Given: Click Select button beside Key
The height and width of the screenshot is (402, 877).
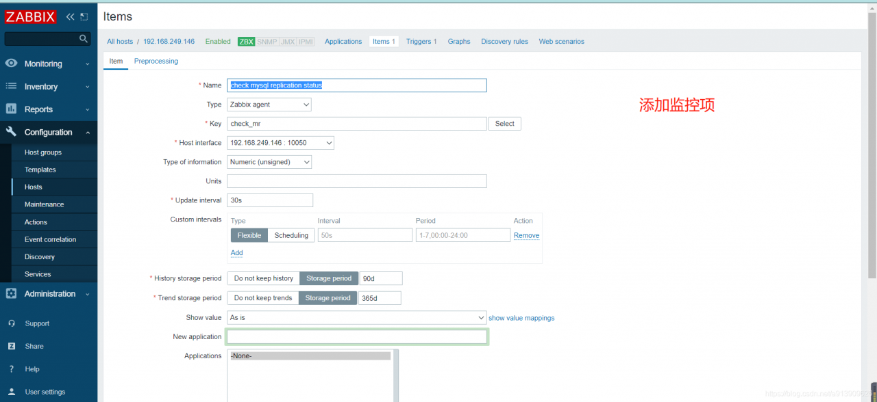Looking at the screenshot, I should [x=505, y=124].
